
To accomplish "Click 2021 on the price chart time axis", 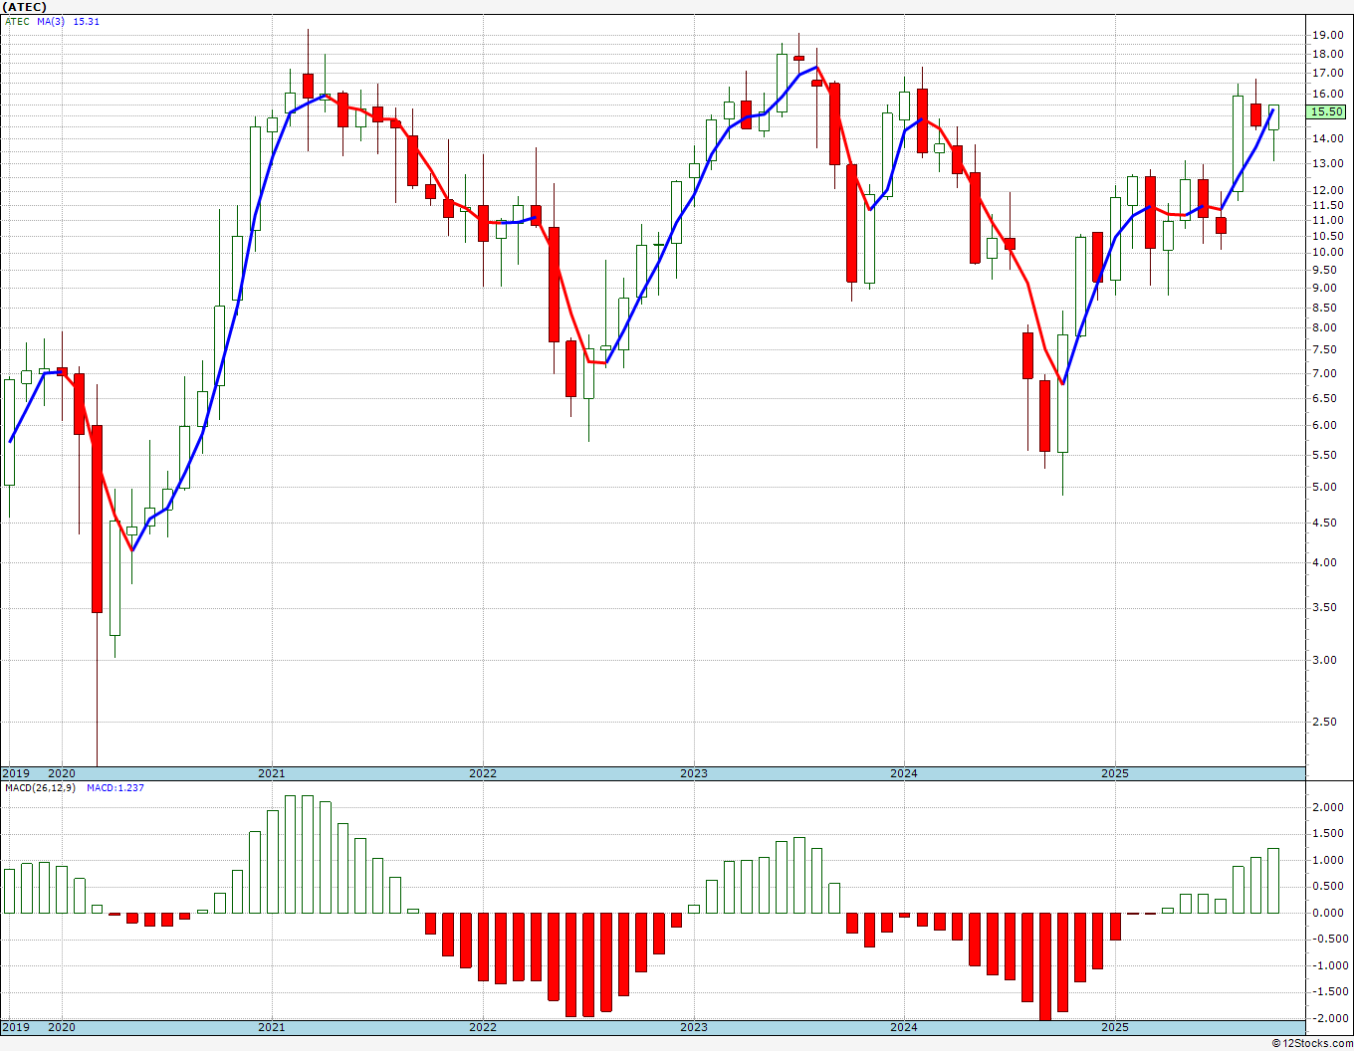I will (271, 773).
